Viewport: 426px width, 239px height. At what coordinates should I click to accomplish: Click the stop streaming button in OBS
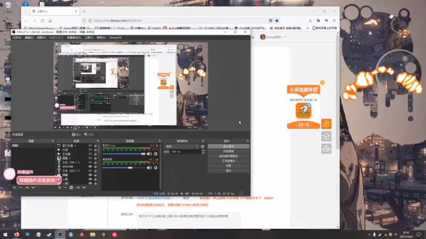[228, 147]
